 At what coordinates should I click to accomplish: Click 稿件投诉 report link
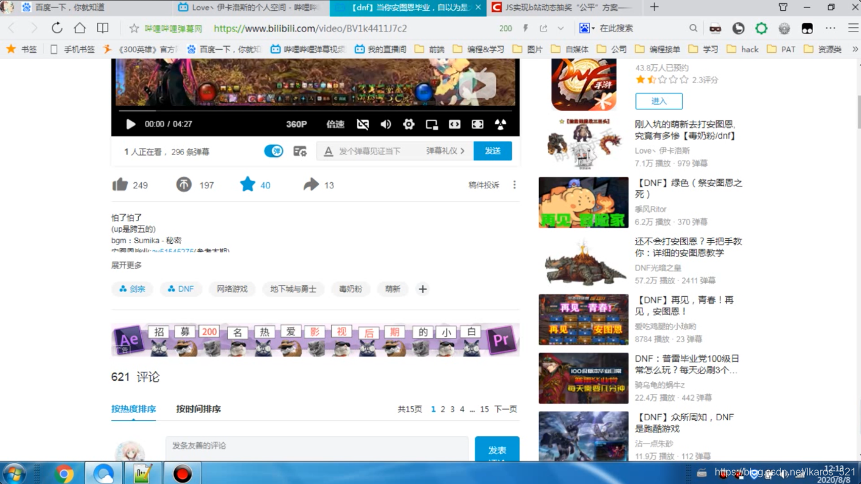coord(483,185)
